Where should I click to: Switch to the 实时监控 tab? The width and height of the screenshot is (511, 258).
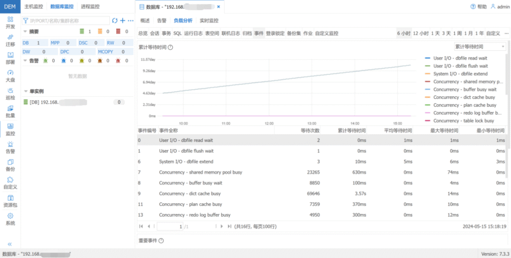(209, 21)
